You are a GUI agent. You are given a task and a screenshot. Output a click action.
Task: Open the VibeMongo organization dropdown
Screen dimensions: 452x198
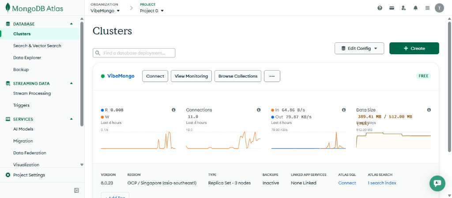click(105, 11)
